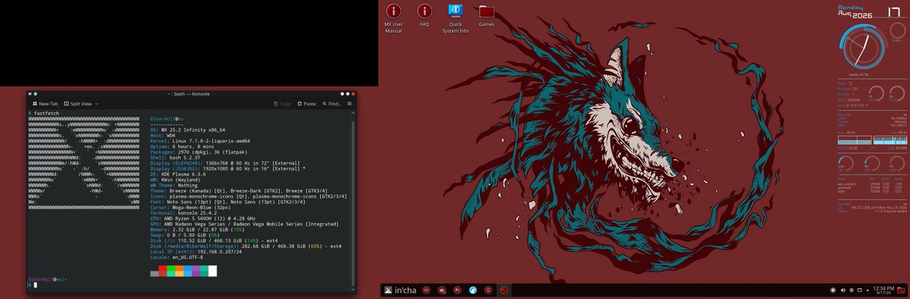Click the red folder icon at panel end
Image resolution: width=910 pixels, height=299 pixels.
pos(901,290)
